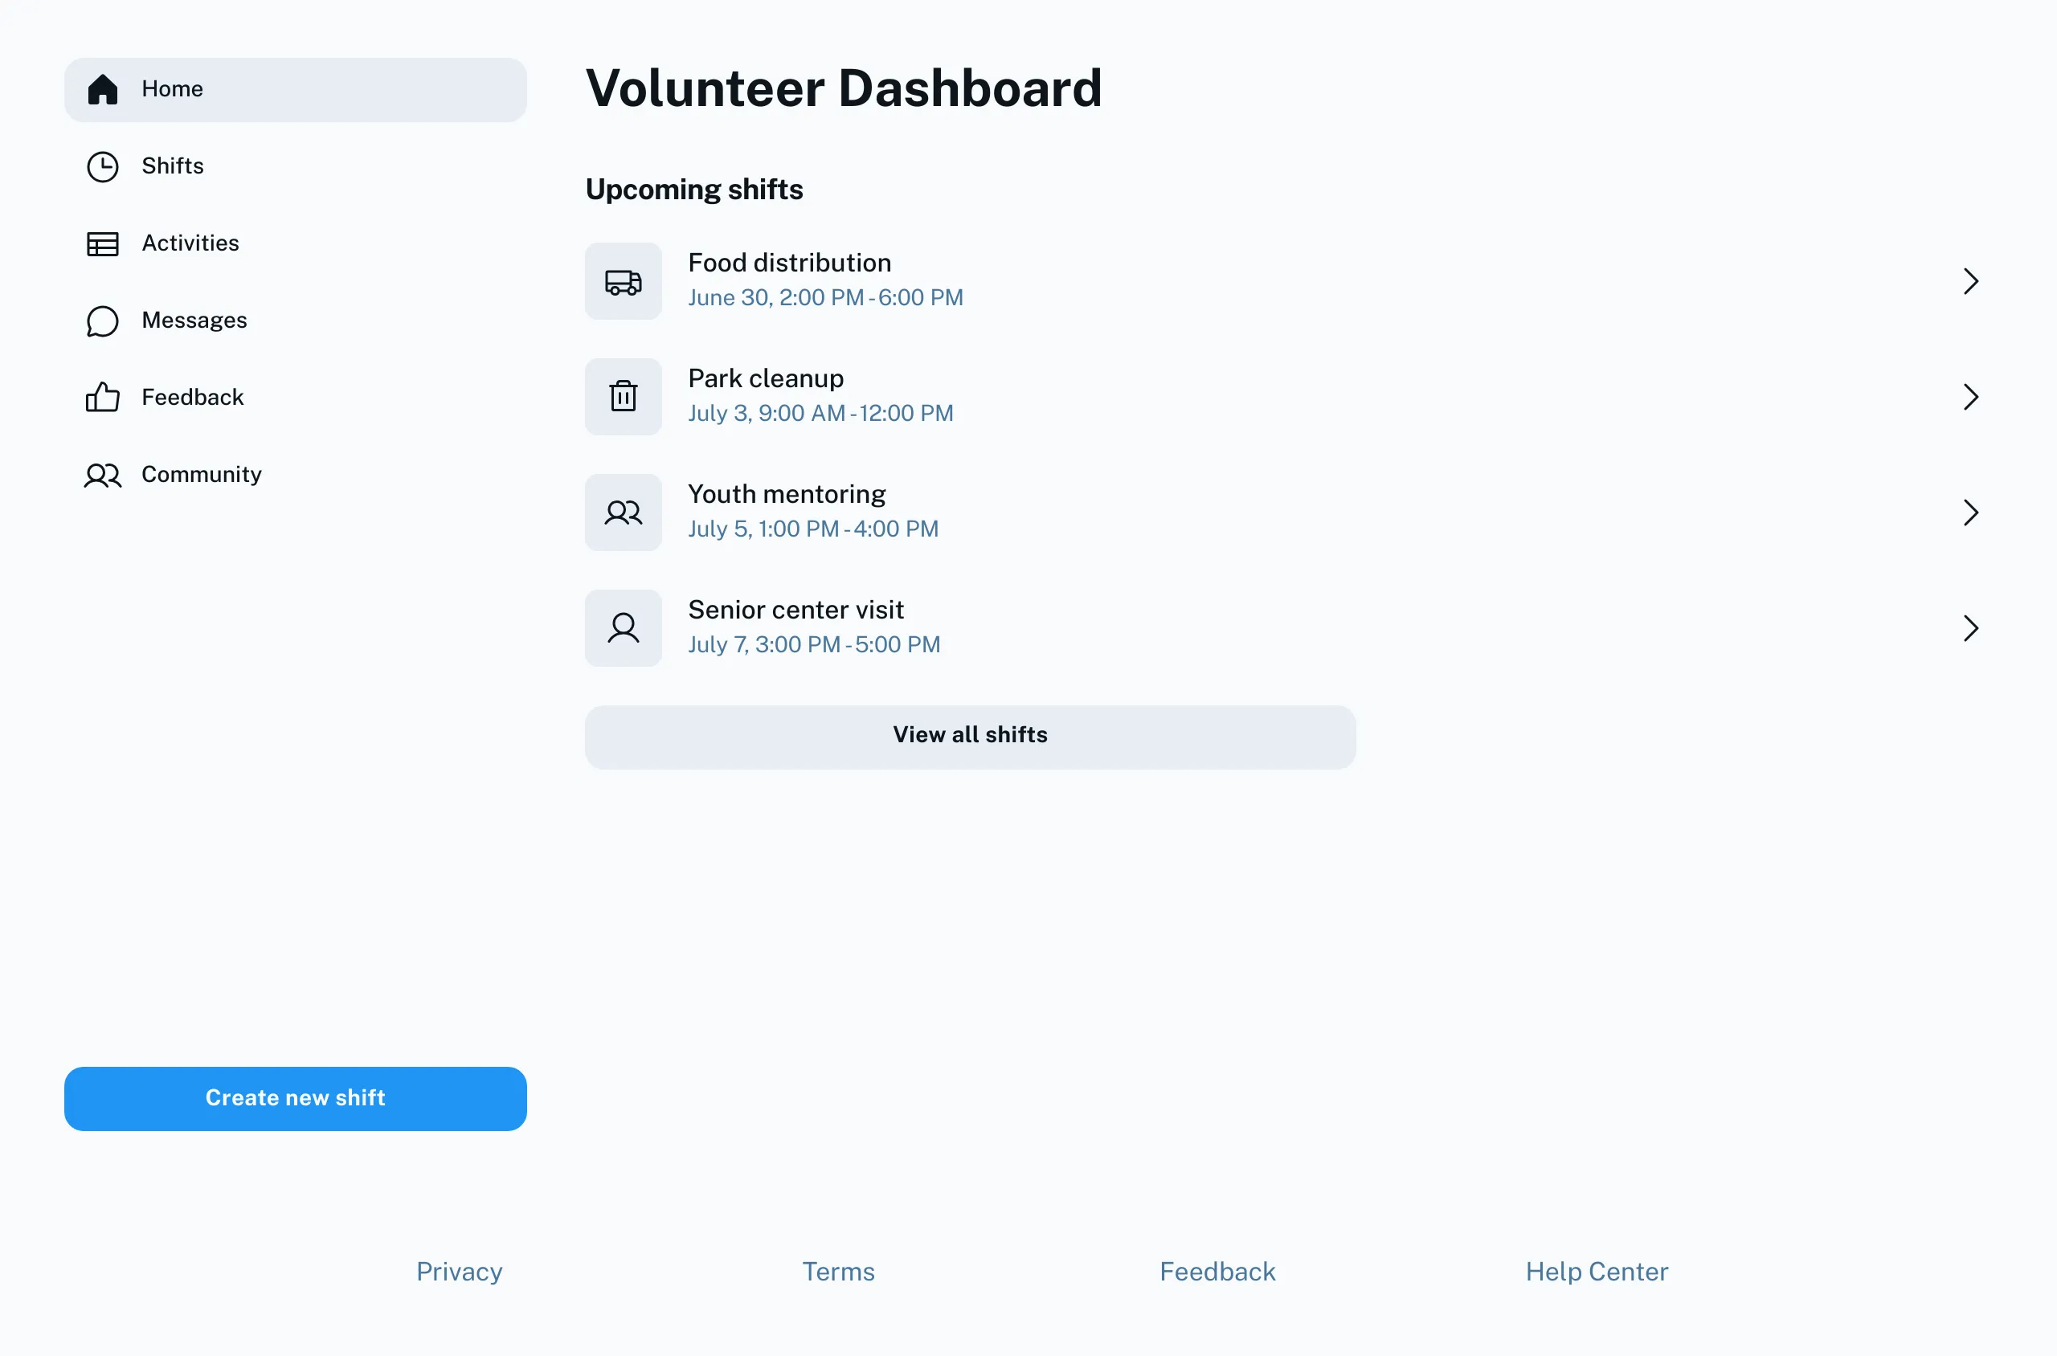The image size is (2057, 1356).
Task: Click the Activities table icon
Action: coord(102,244)
